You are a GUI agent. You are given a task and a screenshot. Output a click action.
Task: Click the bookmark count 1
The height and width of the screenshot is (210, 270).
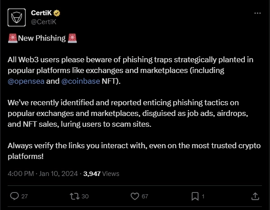click(204, 196)
